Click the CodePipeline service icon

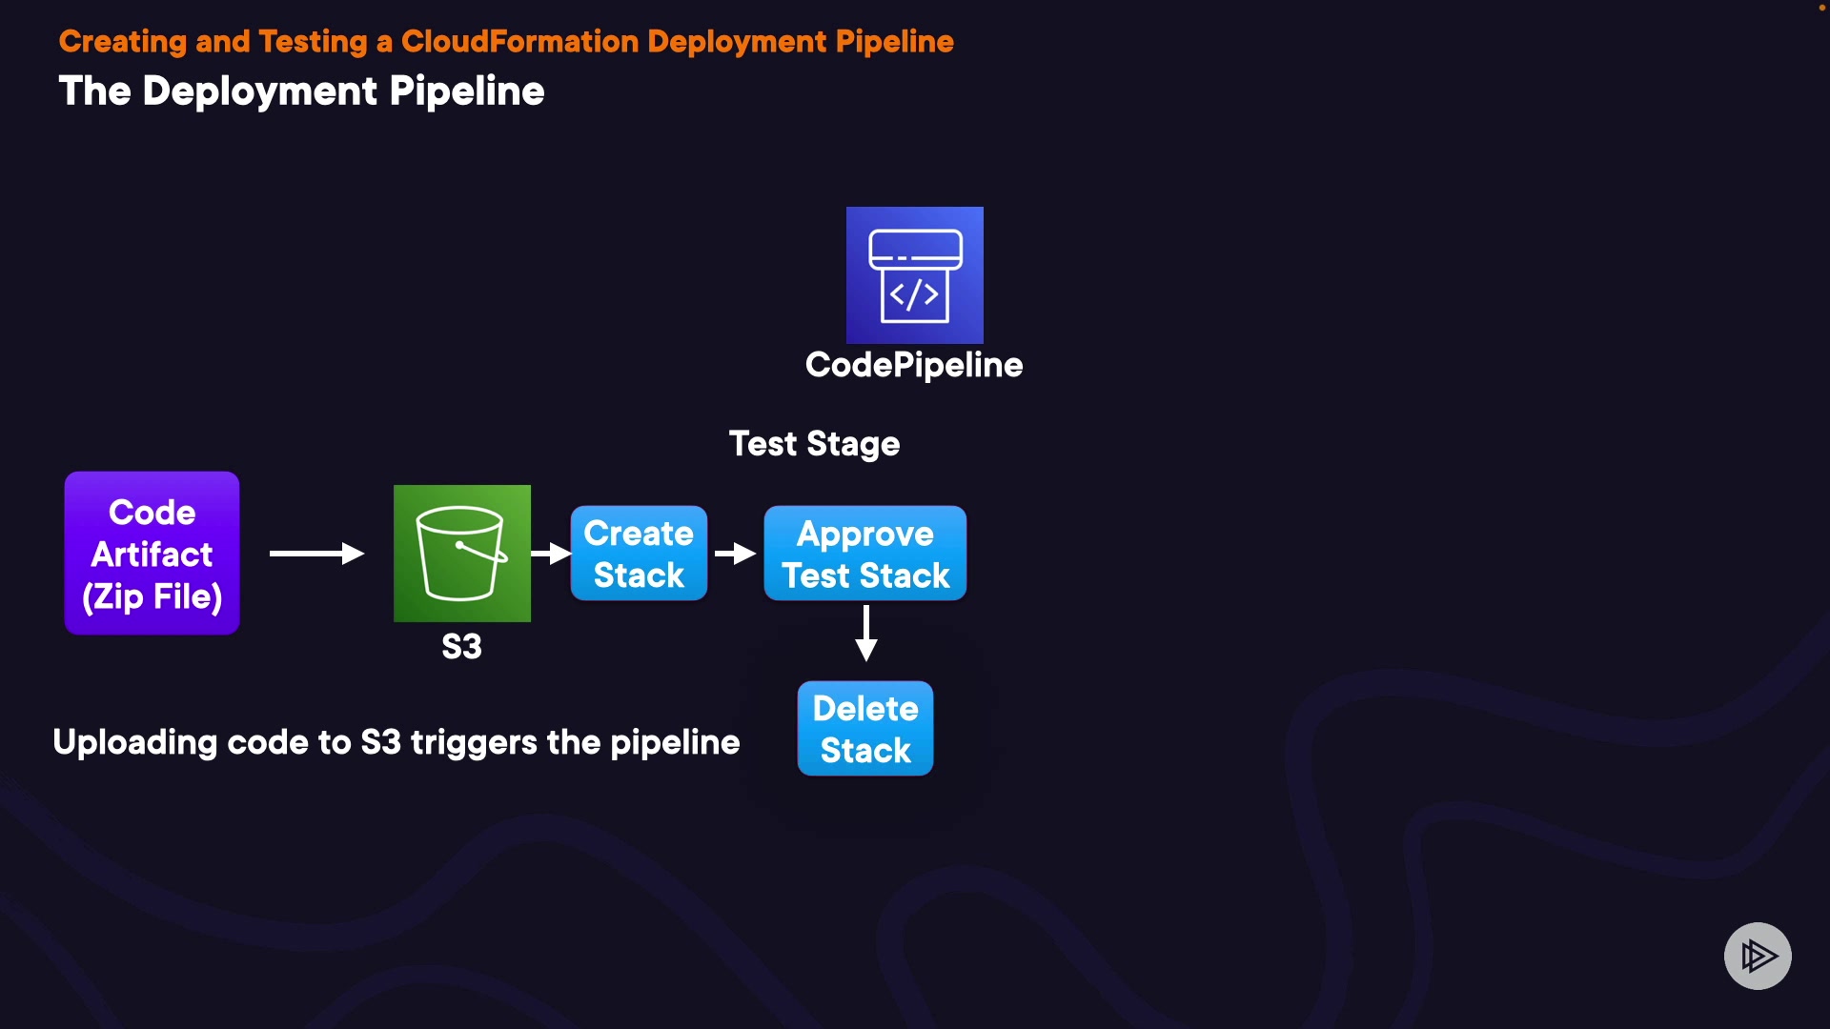click(914, 274)
